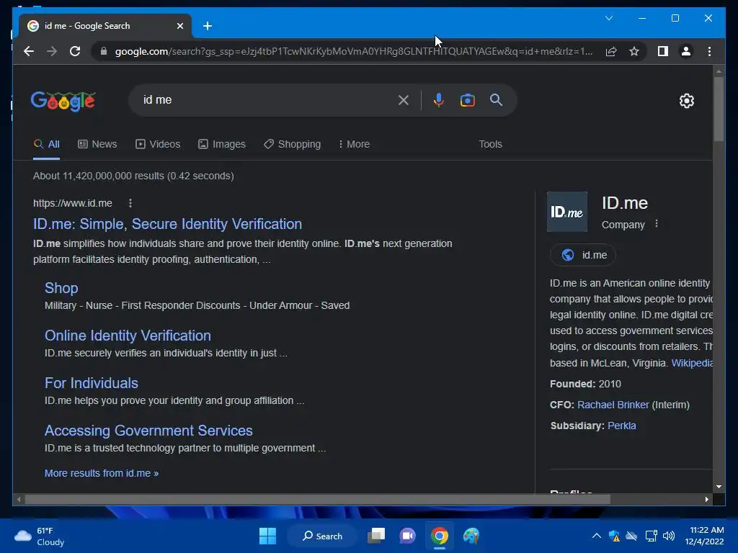Click the vertical page scrollbar thumb
This screenshot has width=738, height=553.
pyautogui.click(x=719, y=109)
